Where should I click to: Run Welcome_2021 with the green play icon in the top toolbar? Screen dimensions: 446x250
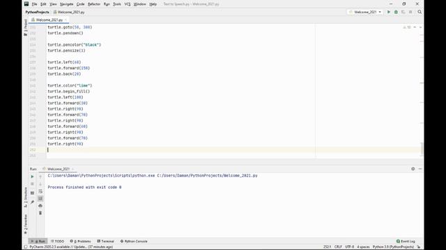point(389,12)
